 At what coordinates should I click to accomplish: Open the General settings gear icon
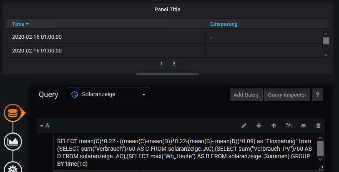[13, 168]
